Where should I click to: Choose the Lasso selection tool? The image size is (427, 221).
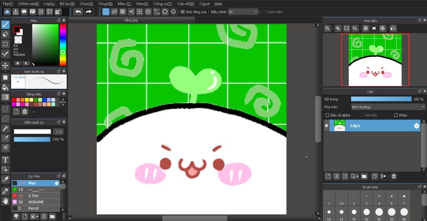[5, 119]
